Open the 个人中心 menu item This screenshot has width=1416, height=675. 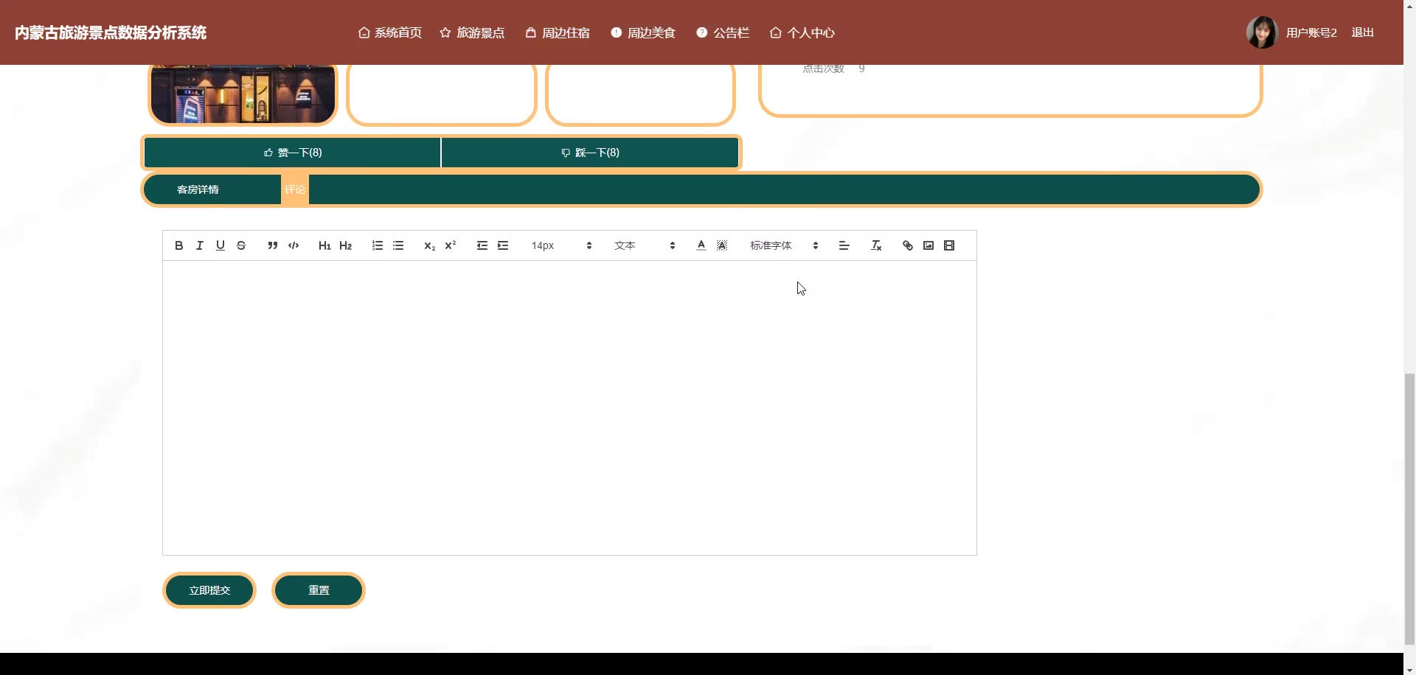coord(802,32)
